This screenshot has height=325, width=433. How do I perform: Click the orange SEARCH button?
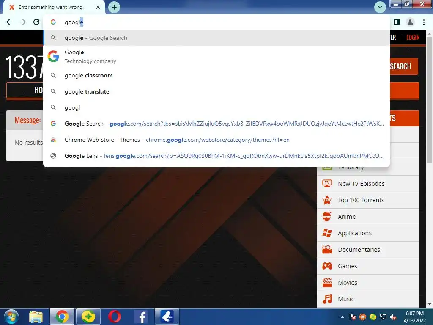click(x=404, y=66)
